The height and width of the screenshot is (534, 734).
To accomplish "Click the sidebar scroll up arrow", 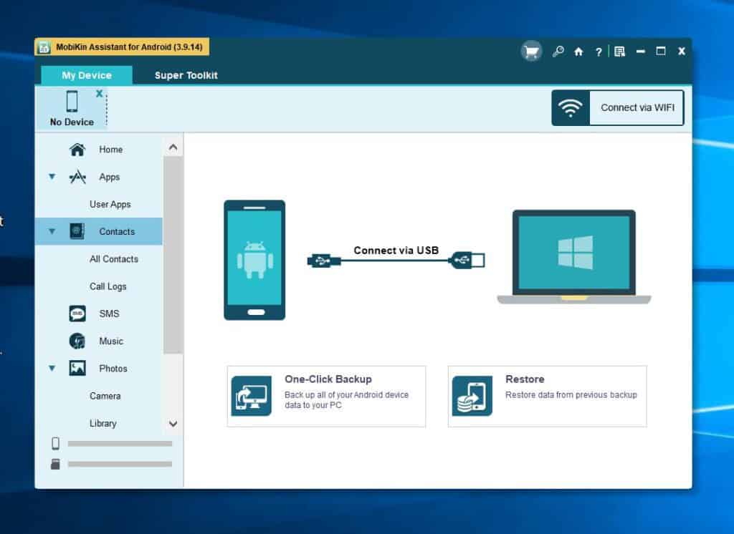I will click(x=173, y=147).
